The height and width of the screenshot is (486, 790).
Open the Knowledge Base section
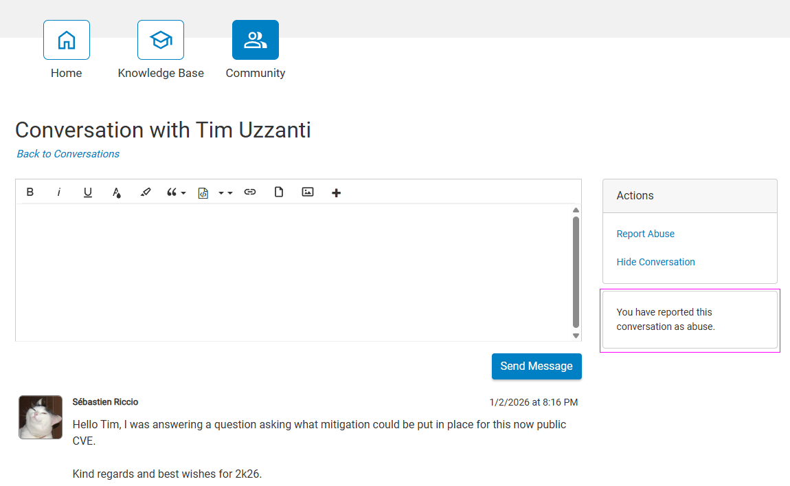click(x=161, y=40)
